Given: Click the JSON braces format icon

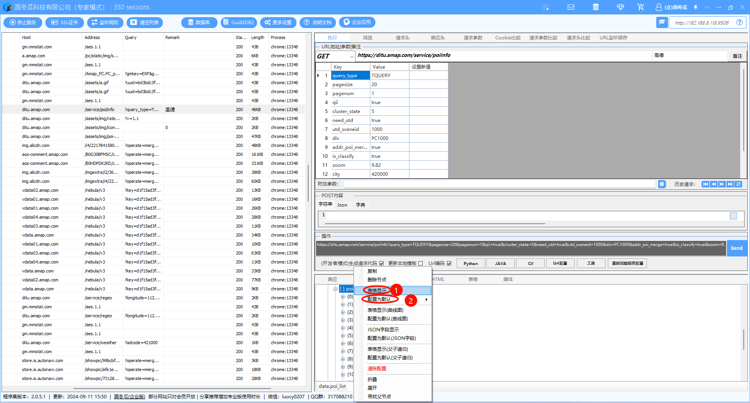Looking at the screenshot, I should 733,216.
